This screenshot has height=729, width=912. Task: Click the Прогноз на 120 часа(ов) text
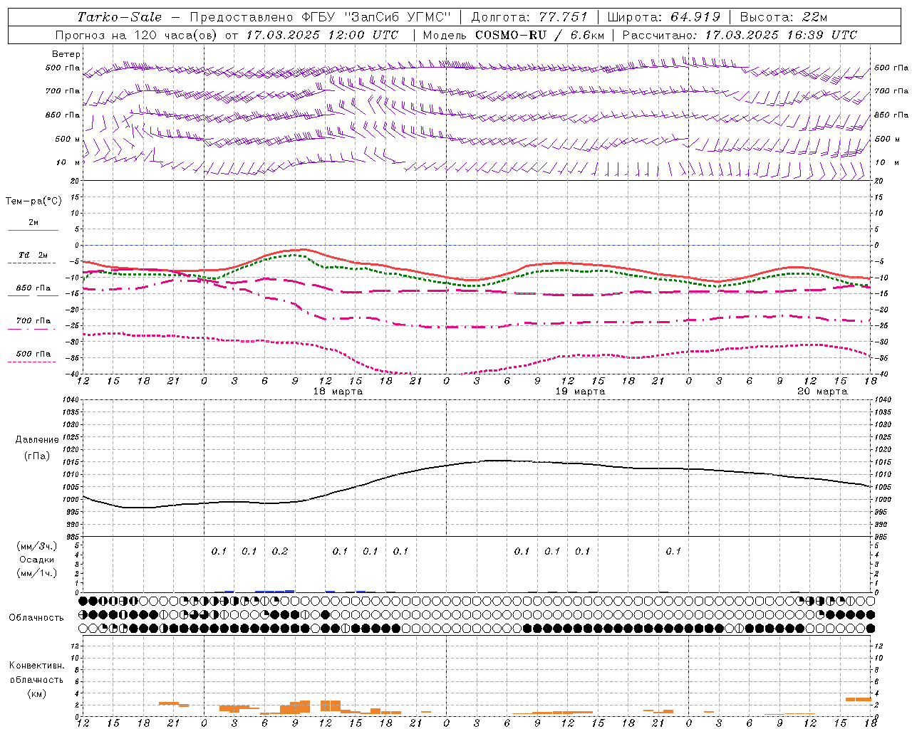(137, 35)
